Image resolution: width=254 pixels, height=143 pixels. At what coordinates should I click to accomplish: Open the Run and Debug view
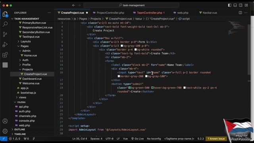(x=5, y=44)
